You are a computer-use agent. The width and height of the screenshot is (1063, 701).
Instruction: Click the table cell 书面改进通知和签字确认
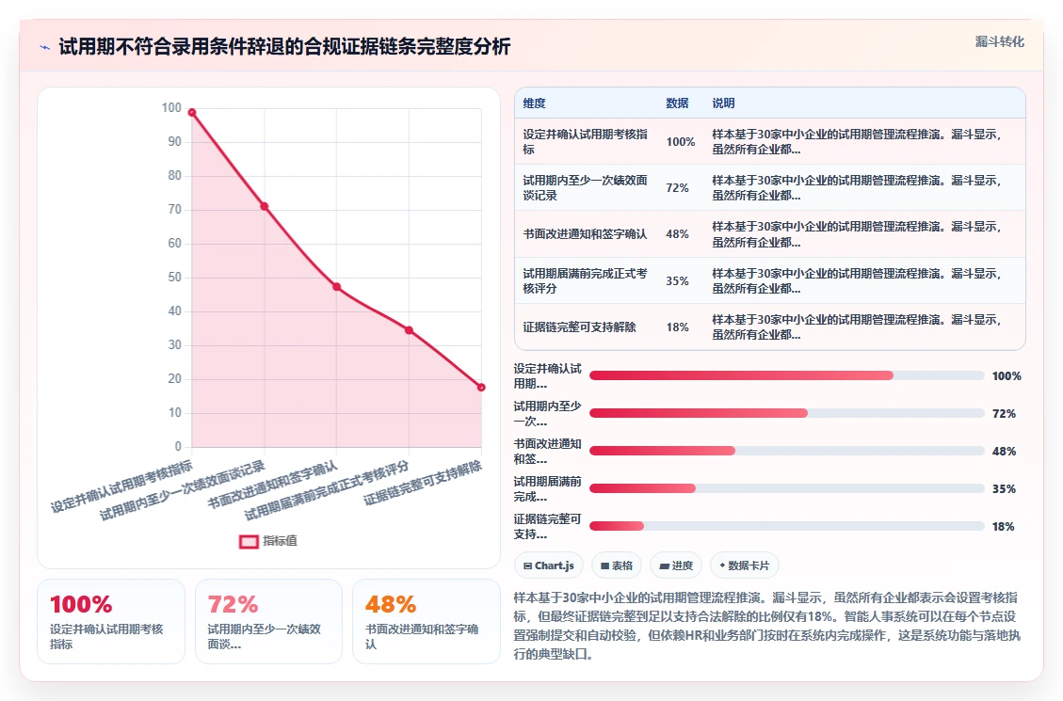pyautogui.click(x=585, y=233)
